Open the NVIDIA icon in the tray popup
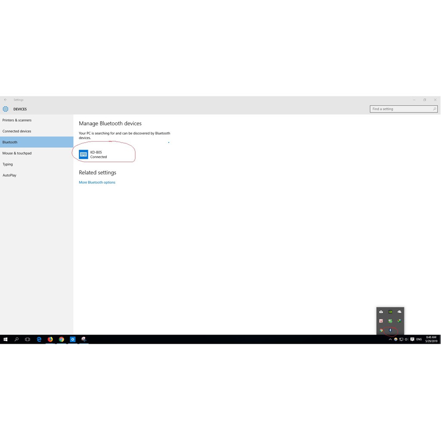The width and height of the screenshot is (441, 441). pyautogui.click(x=390, y=312)
